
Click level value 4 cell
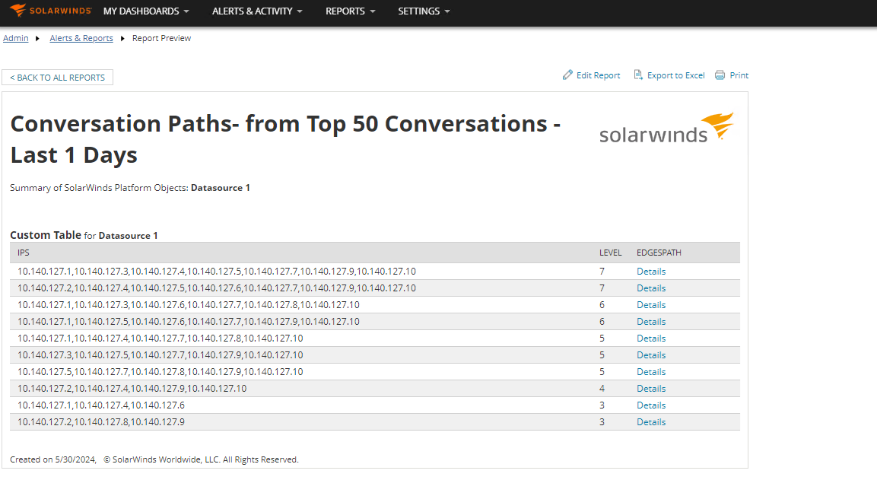coord(602,388)
